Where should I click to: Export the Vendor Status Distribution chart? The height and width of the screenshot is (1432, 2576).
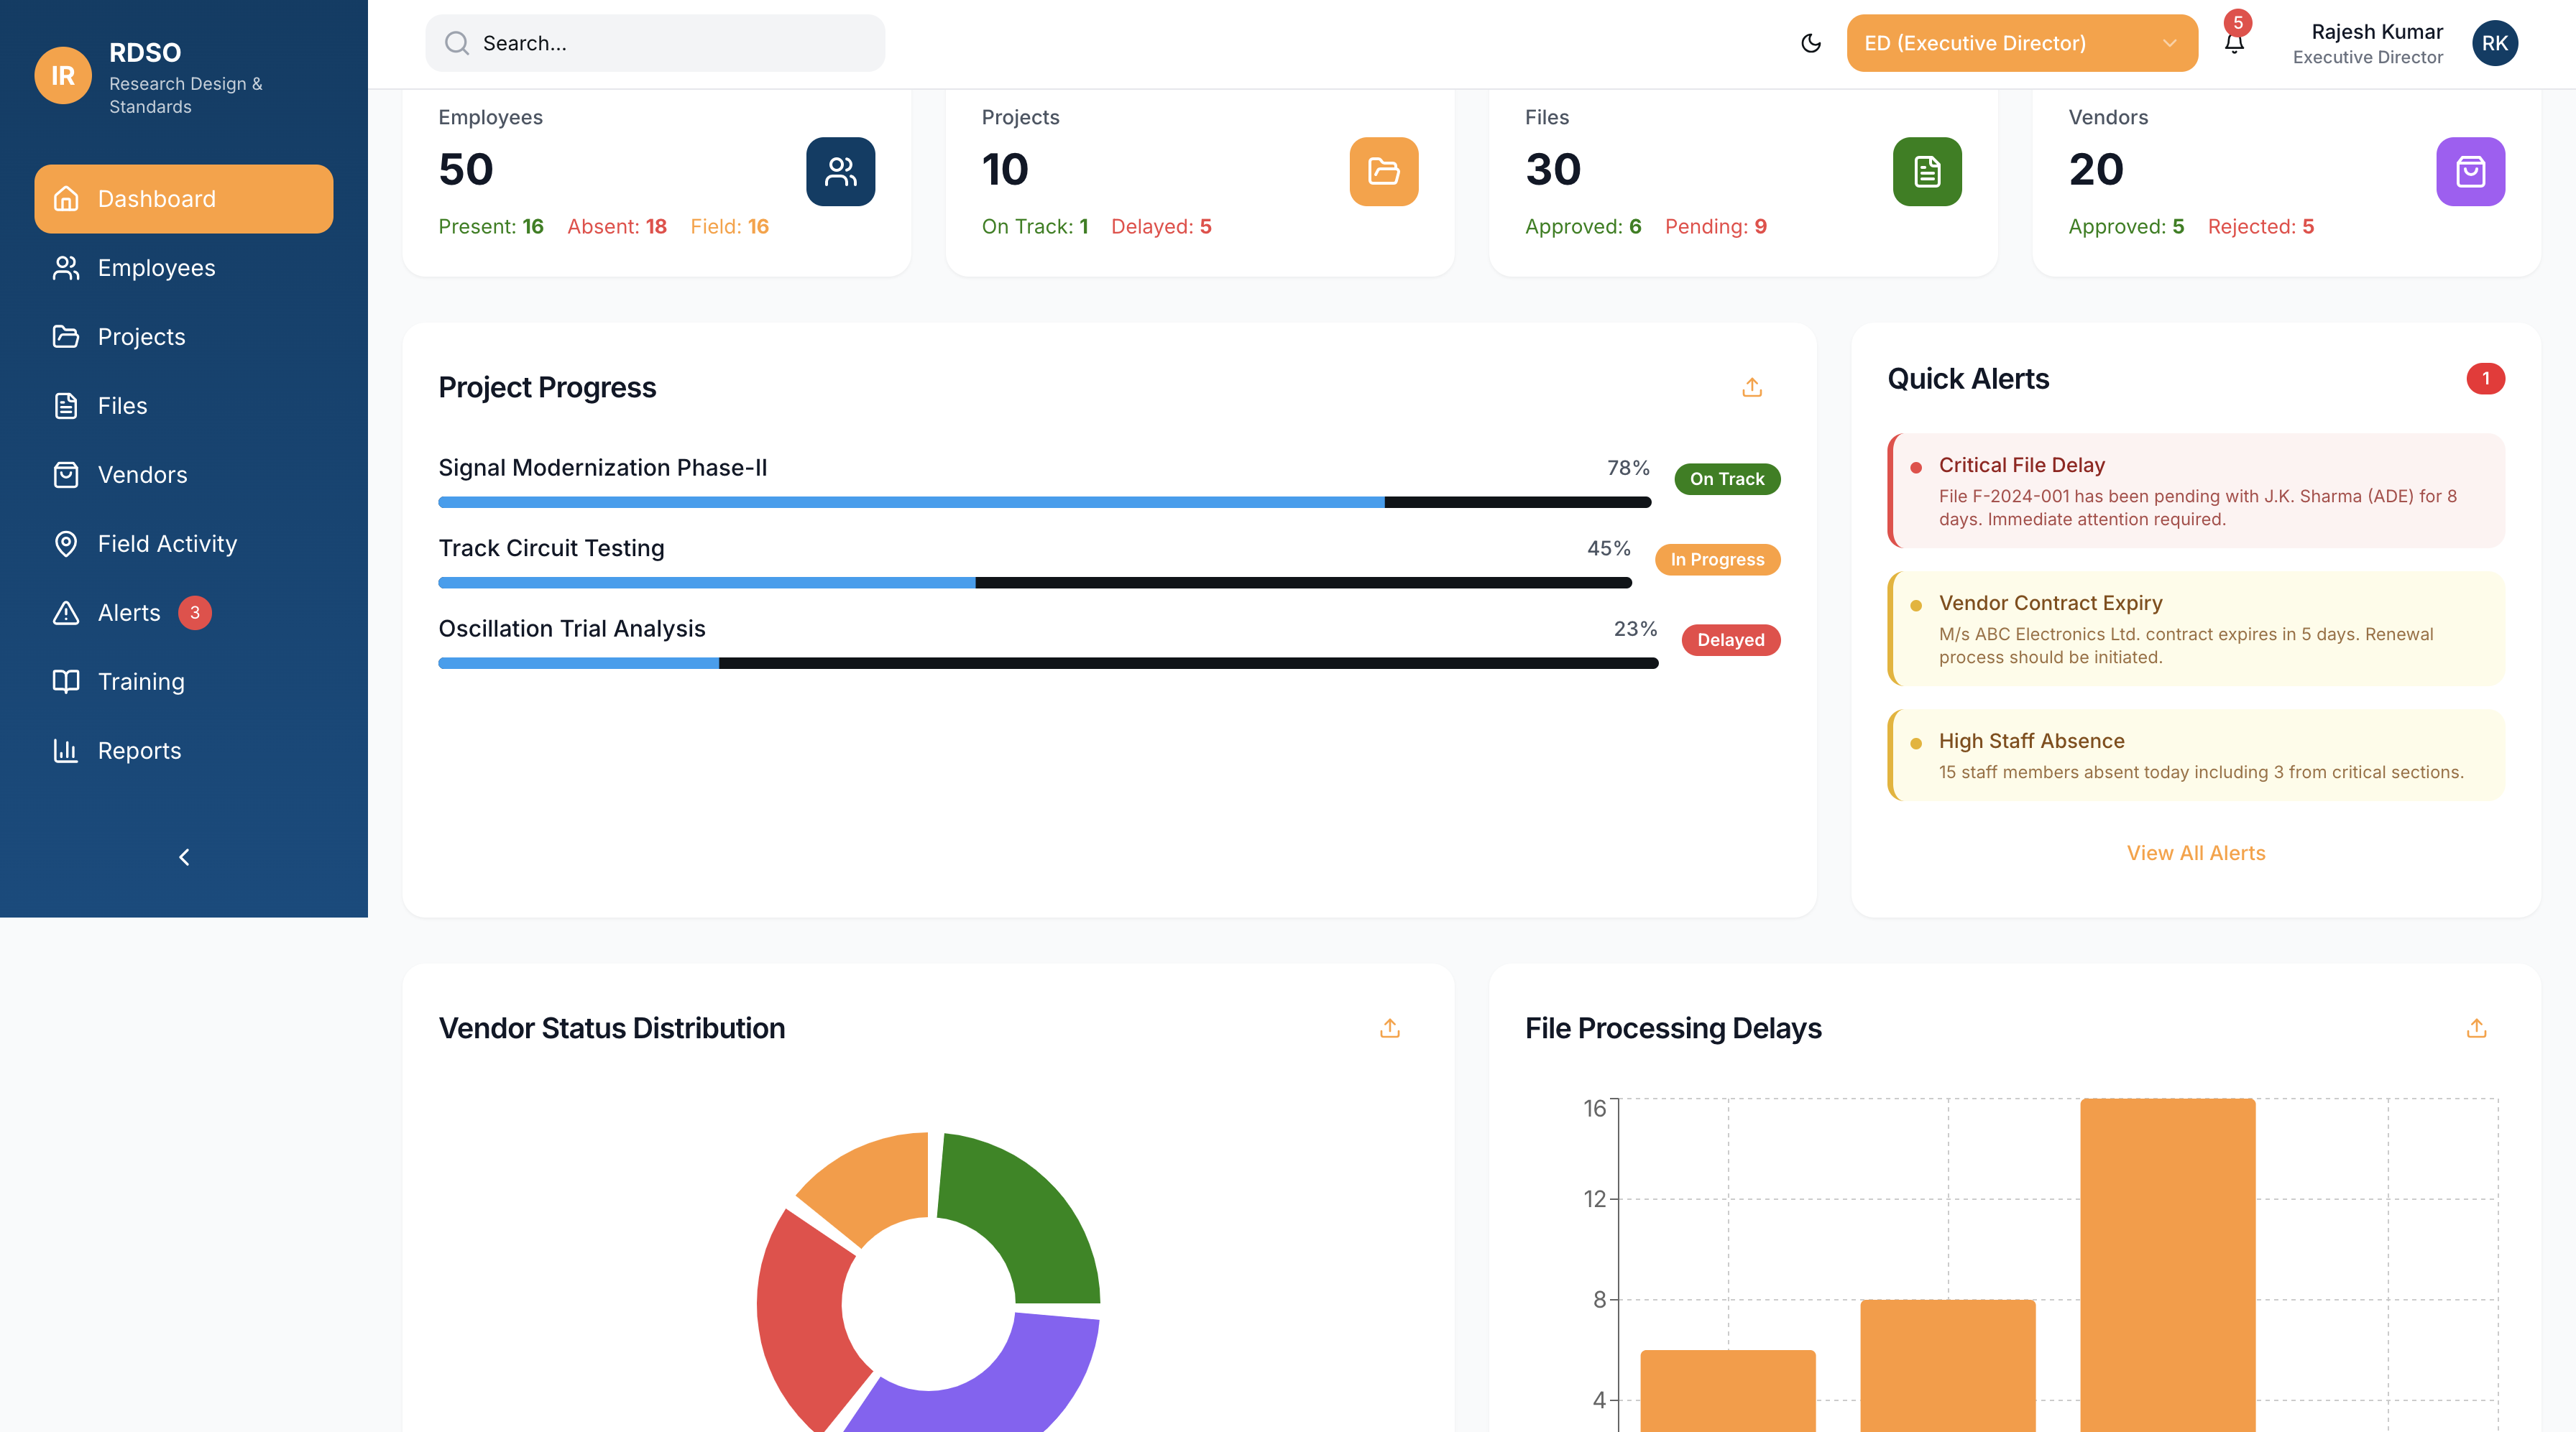click(x=1390, y=1028)
